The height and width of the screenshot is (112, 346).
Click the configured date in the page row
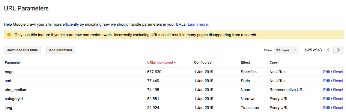[x=204, y=72]
